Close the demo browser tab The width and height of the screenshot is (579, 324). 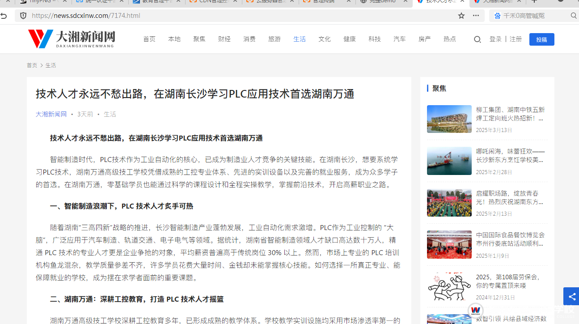pyautogui.click(x=406, y=1)
